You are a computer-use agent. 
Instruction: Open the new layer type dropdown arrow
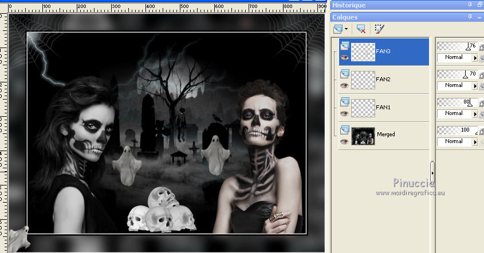[346, 29]
